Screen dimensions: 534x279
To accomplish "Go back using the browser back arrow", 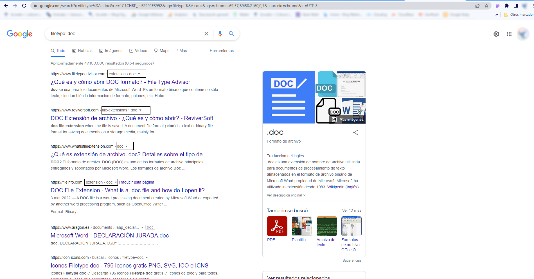I will click(6, 6).
